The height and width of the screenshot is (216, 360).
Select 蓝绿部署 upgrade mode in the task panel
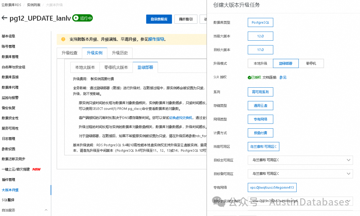(x=286, y=63)
